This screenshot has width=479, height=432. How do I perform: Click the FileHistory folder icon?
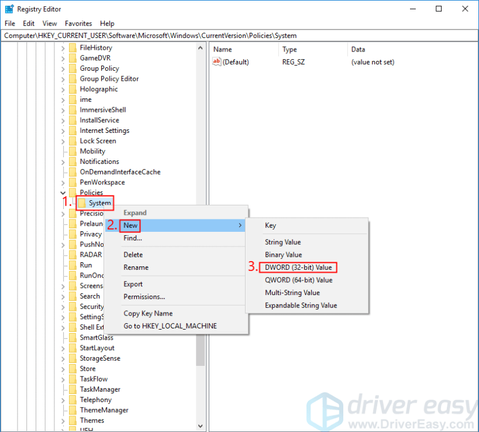(x=74, y=47)
